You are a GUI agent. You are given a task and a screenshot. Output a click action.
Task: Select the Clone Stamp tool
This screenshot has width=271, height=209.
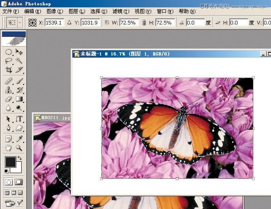9,90
